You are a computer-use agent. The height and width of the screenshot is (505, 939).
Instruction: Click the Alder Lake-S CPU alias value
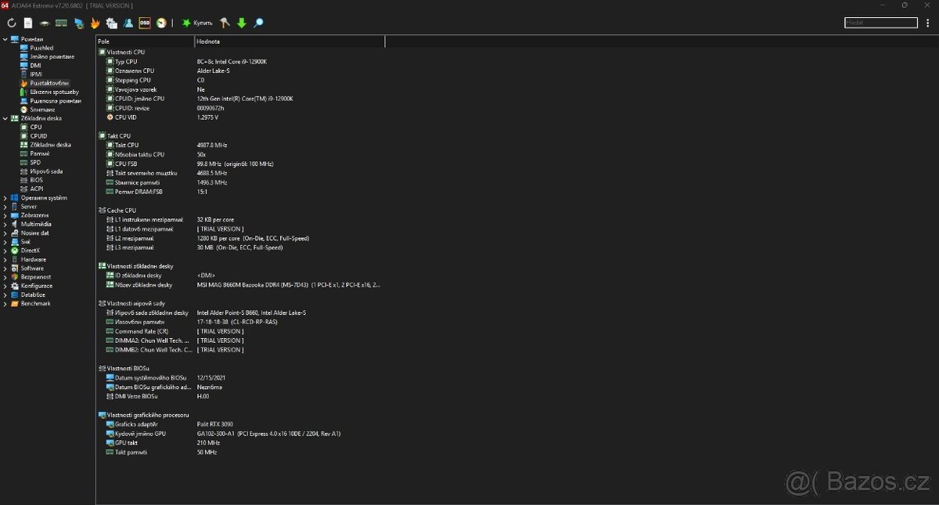click(x=212, y=70)
